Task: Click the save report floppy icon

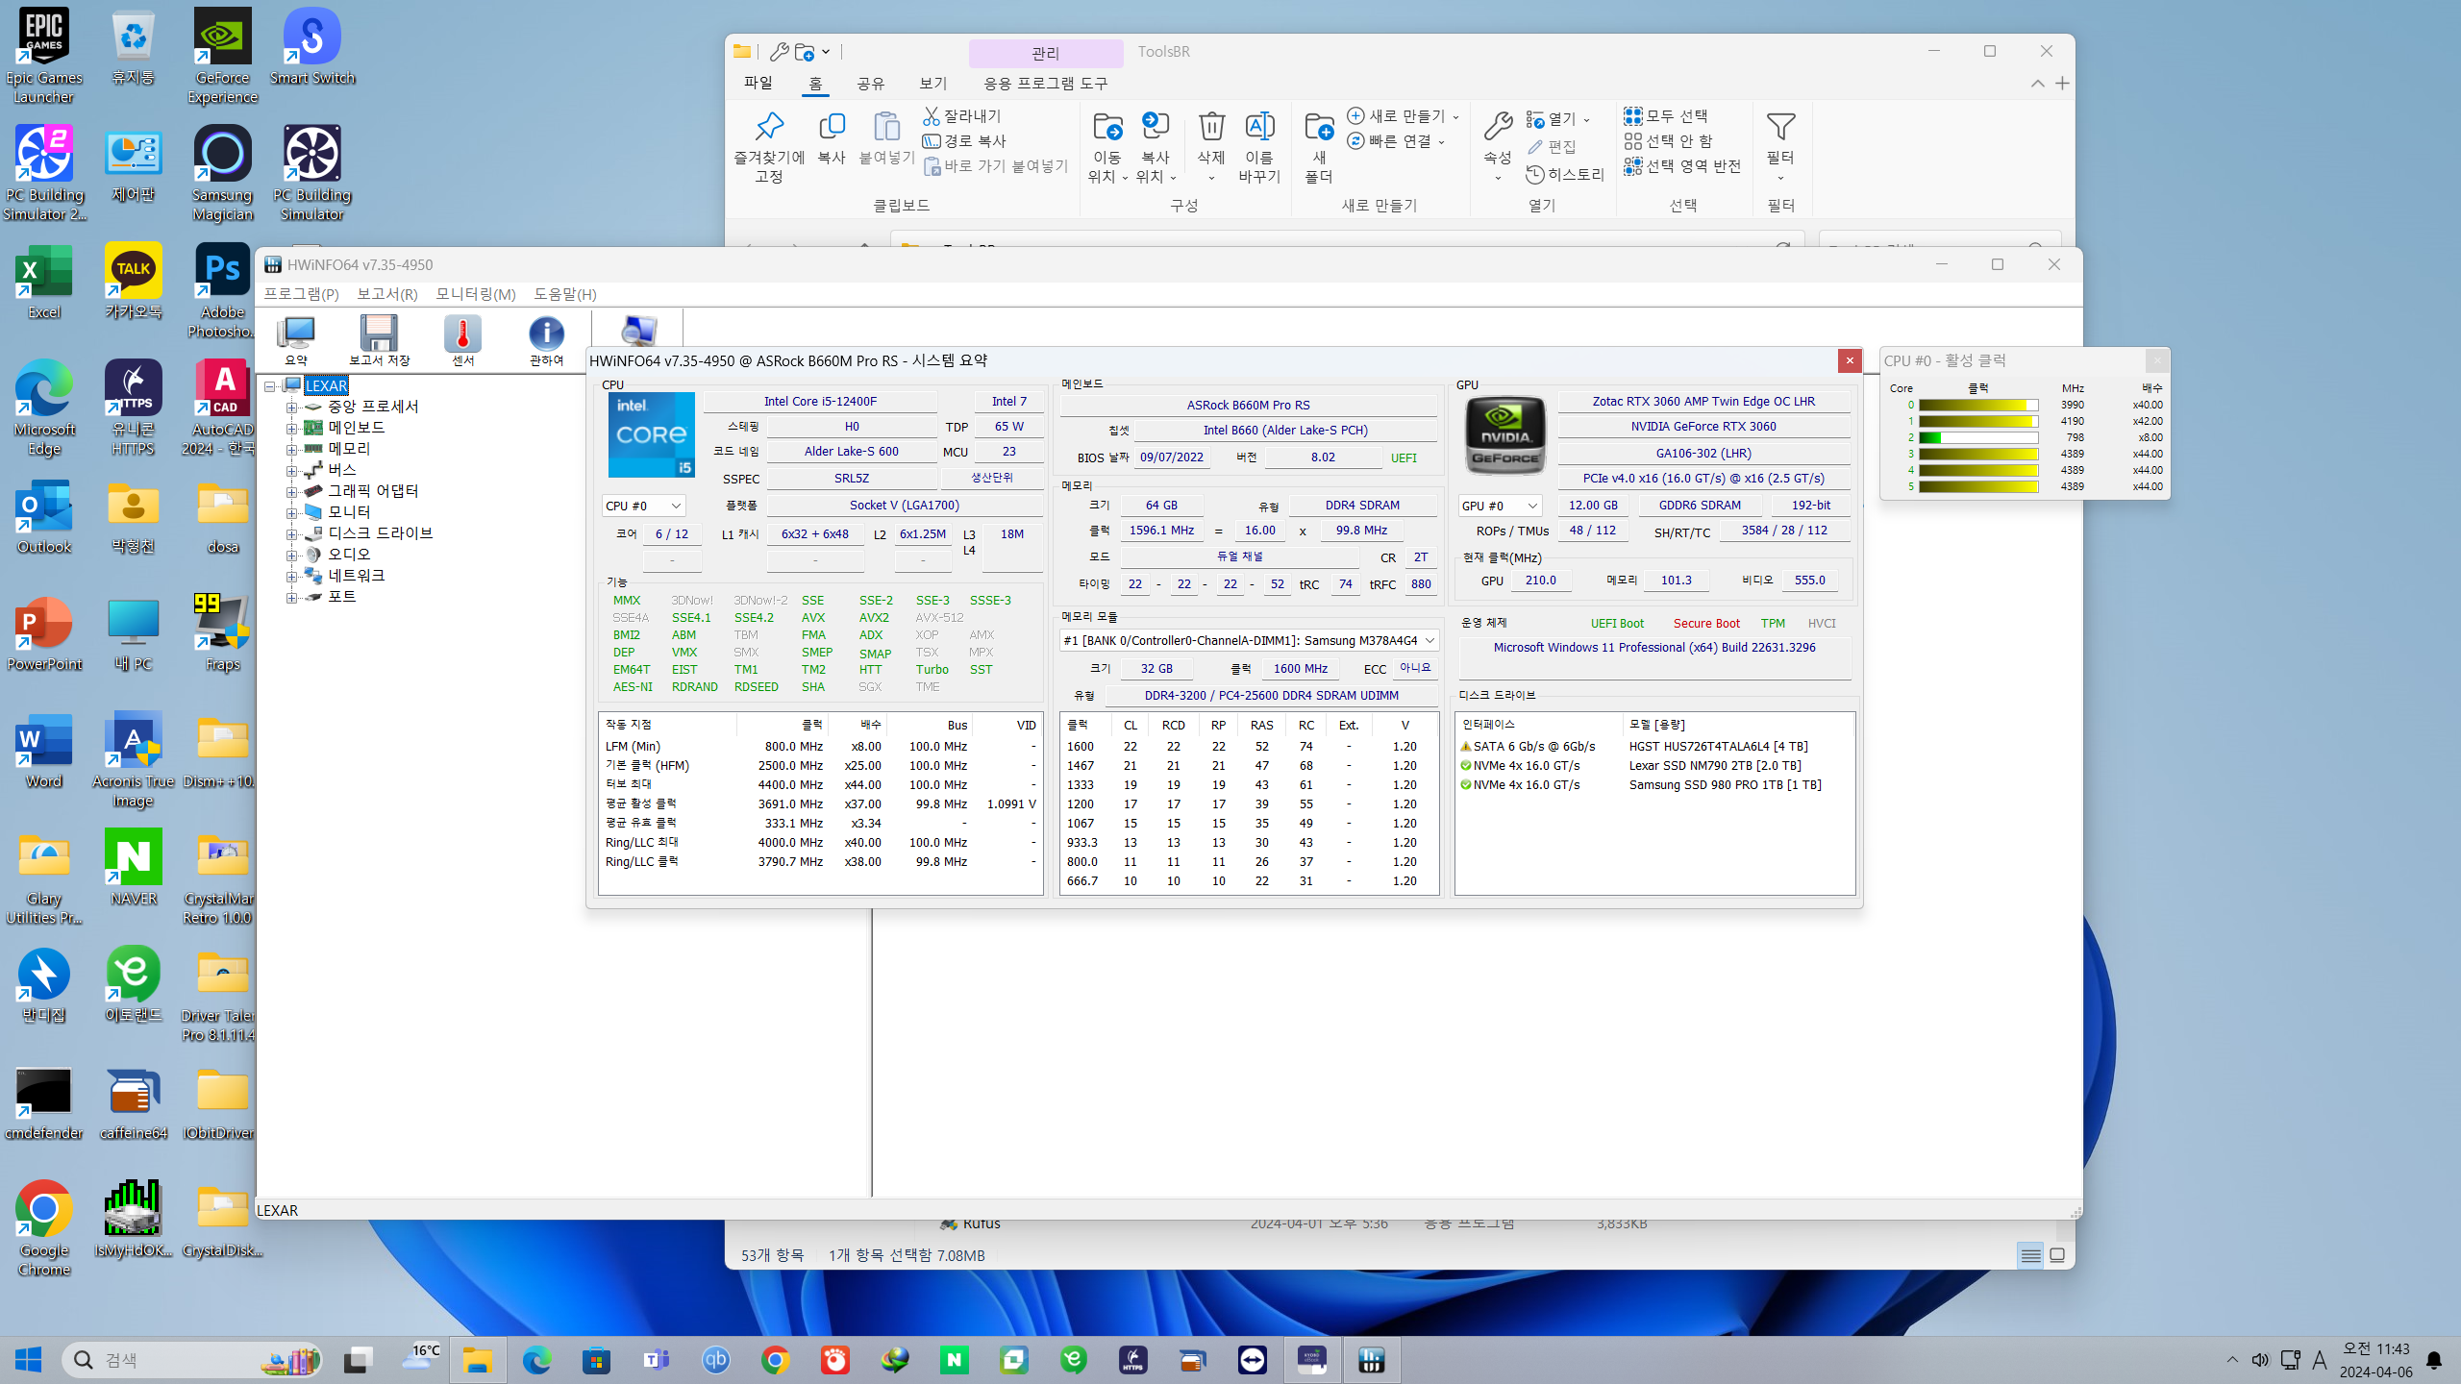Action: [x=379, y=340]
